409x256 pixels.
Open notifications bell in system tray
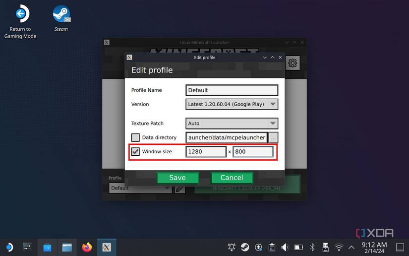(232, 247)
